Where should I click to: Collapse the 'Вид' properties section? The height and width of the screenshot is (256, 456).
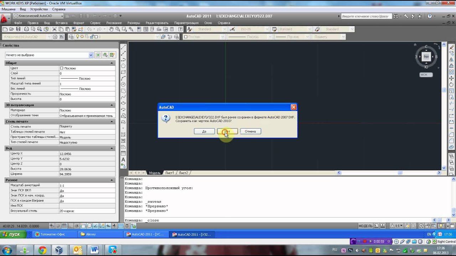(112, 148)
